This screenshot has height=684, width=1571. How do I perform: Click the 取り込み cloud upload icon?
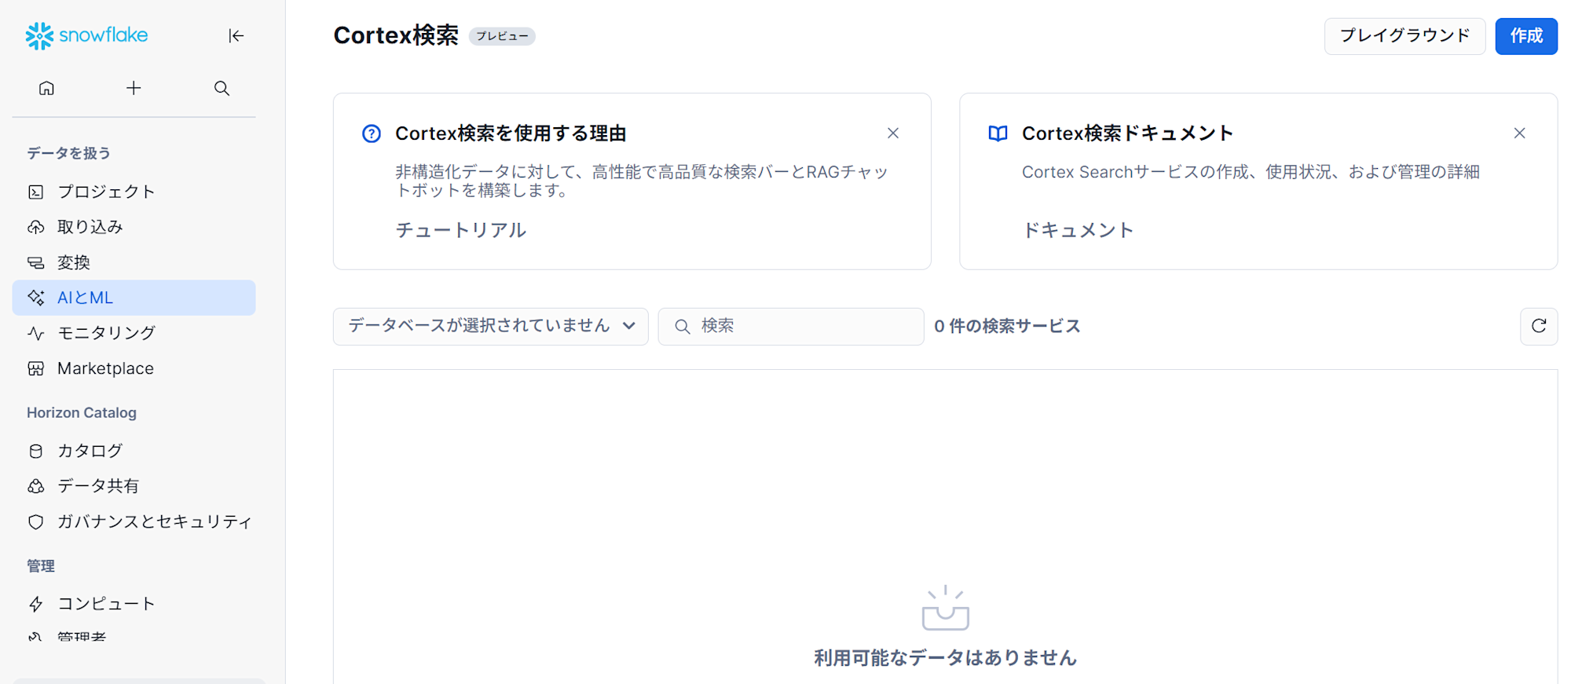click(x=35, y=227)
